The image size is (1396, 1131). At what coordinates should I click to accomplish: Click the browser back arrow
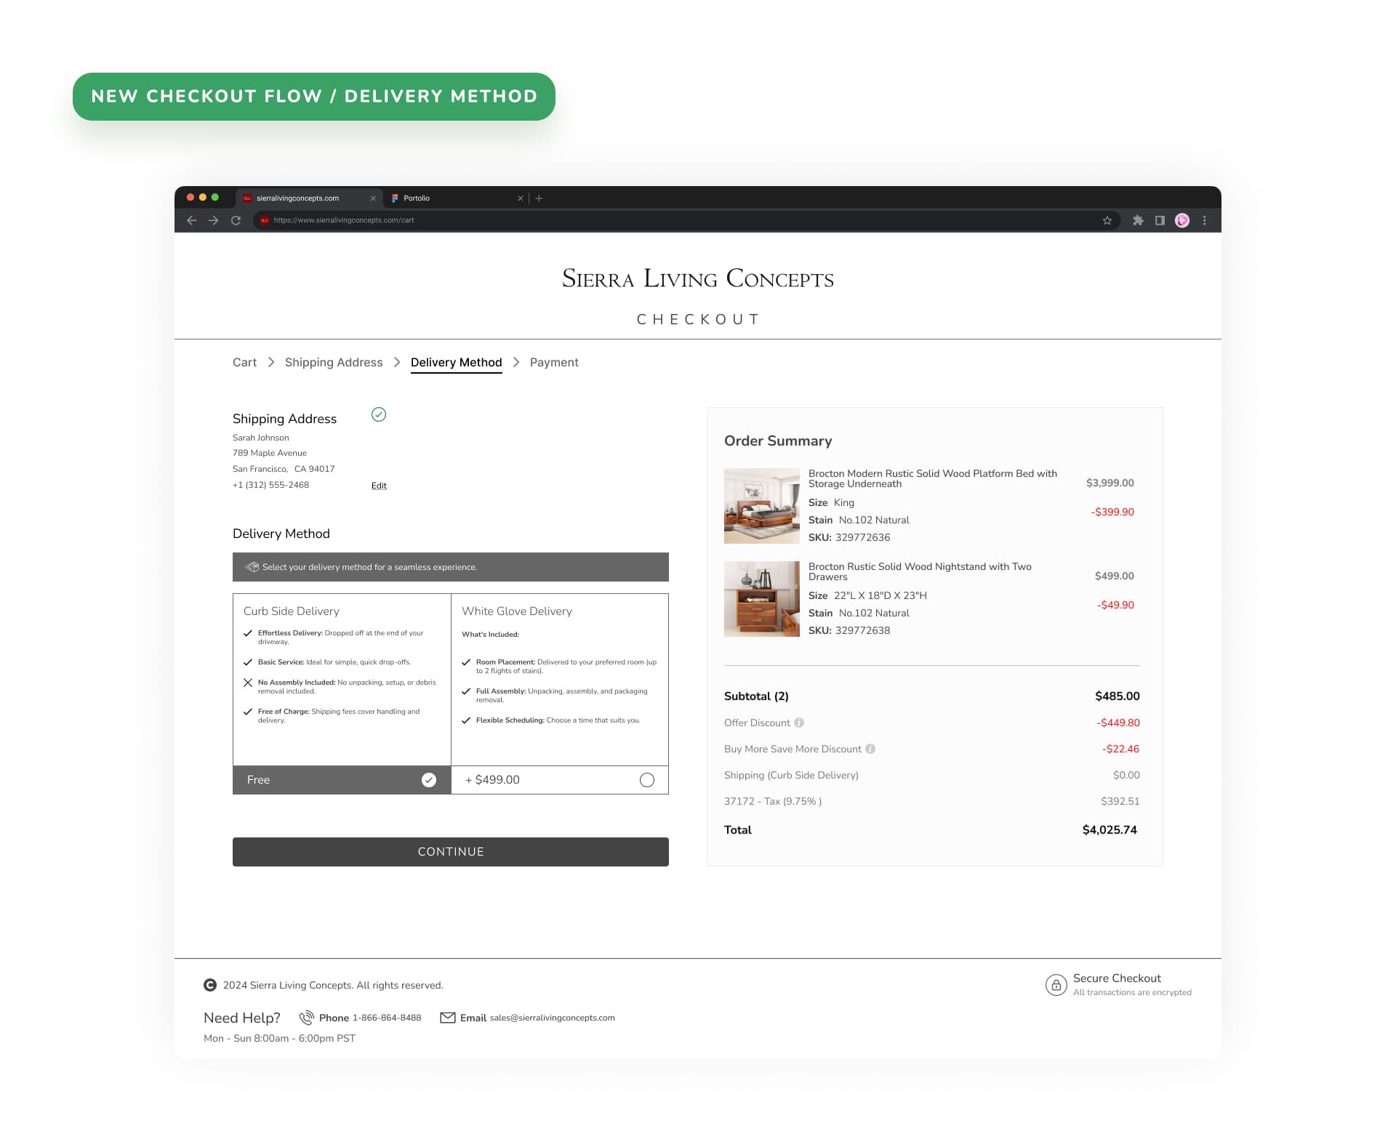pos(192,220)
